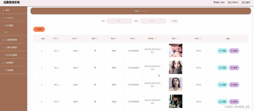Open 详情 for employee 员工3
254x111 pixels.
click(222, 85)
